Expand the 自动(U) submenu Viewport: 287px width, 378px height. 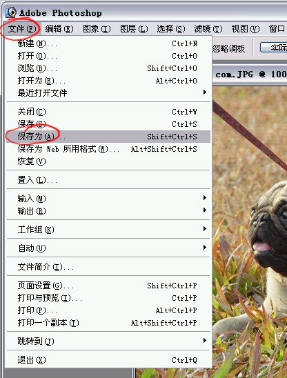click(108, 248)
